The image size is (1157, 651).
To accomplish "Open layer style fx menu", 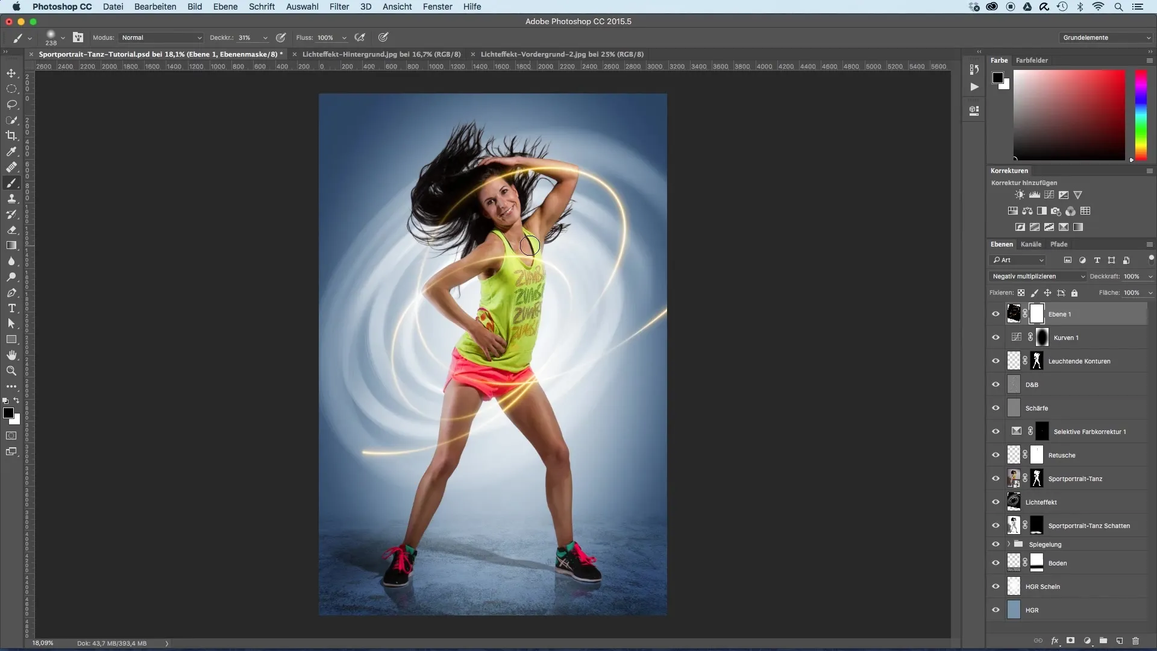I will [x=1055, y=641].
